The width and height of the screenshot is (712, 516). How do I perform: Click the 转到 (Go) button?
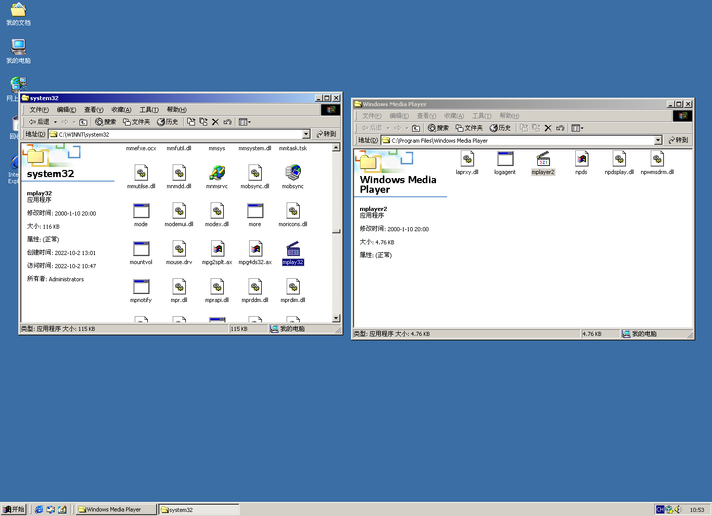[x=326, y=134]
